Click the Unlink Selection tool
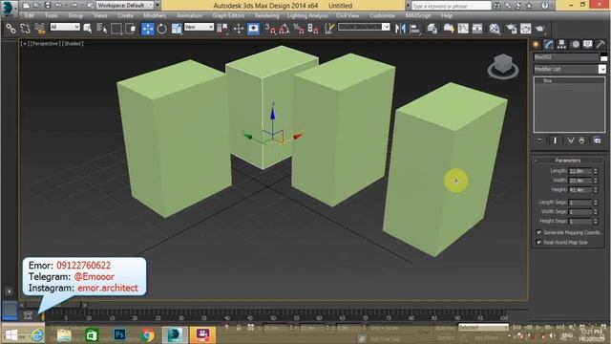This screenshot has height=344, width=611. (x=26, y=29)
